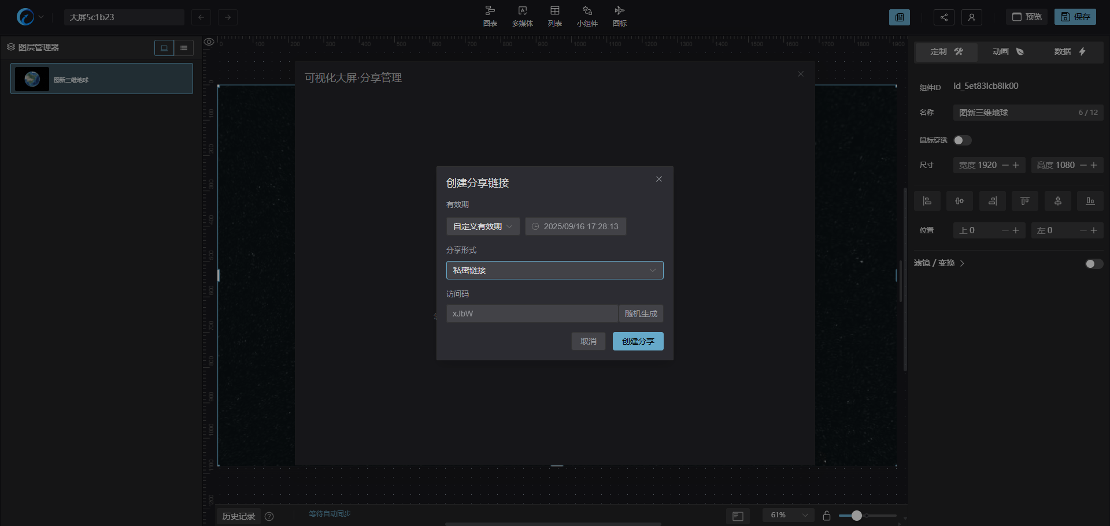Click the share icon in top toolbar

pos(943,17)
